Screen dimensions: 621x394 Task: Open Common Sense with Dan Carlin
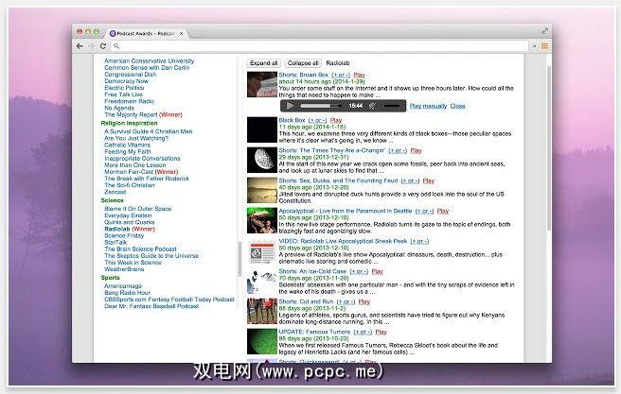point(147,68)
